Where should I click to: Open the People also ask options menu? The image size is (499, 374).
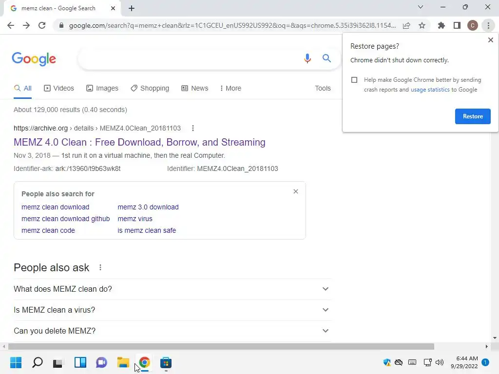coord(100,267)
